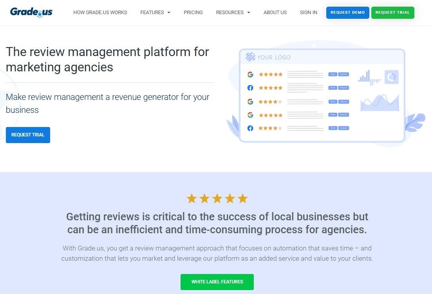
Task: Click the Facebook icon in the bottom review row
Action: pyautogui.click(x=250, y=128)
